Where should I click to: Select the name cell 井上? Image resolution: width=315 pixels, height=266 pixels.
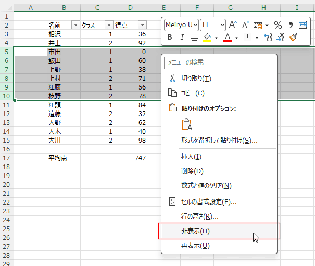(64, 43)
